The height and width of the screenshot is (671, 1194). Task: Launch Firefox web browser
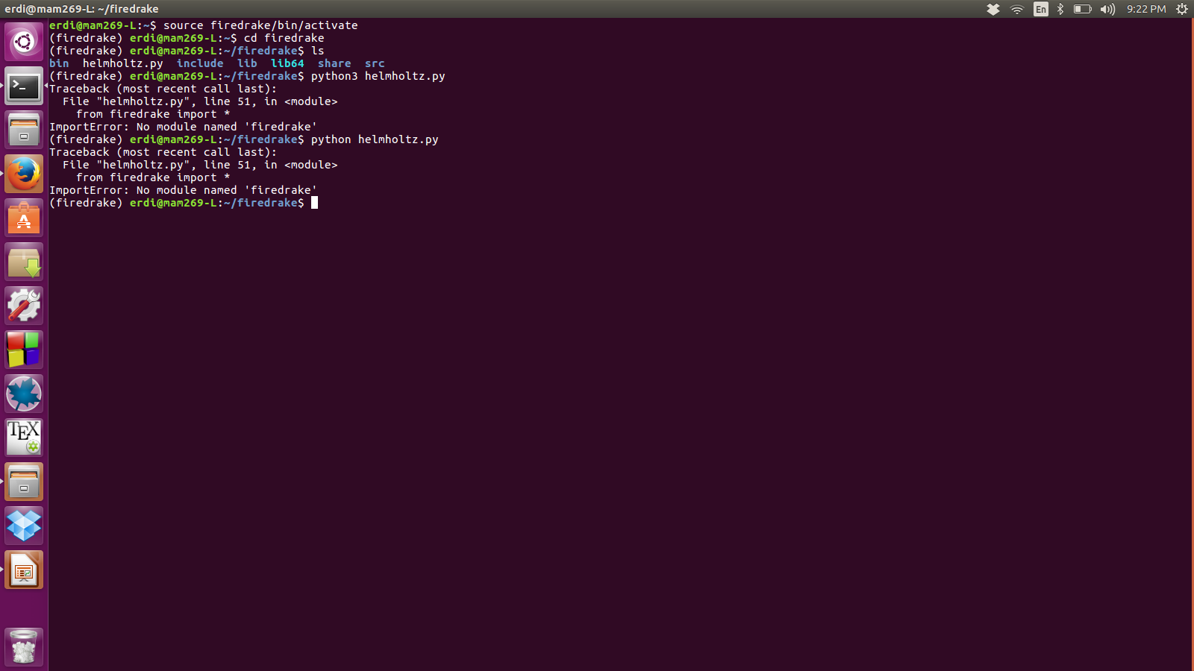click(x=24, y=174)
